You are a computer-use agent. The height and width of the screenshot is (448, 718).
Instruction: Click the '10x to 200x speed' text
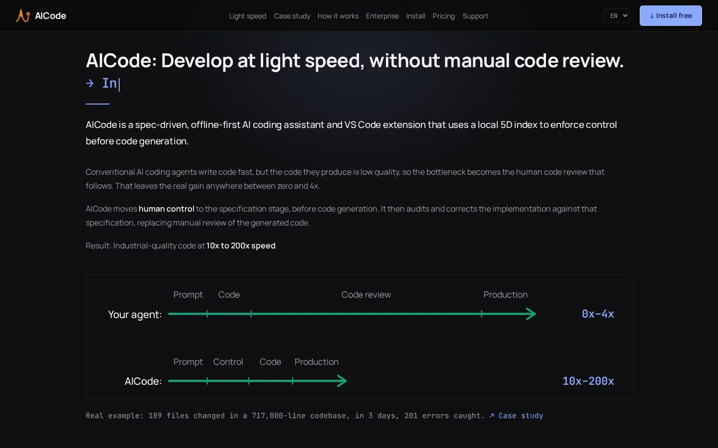241,246
